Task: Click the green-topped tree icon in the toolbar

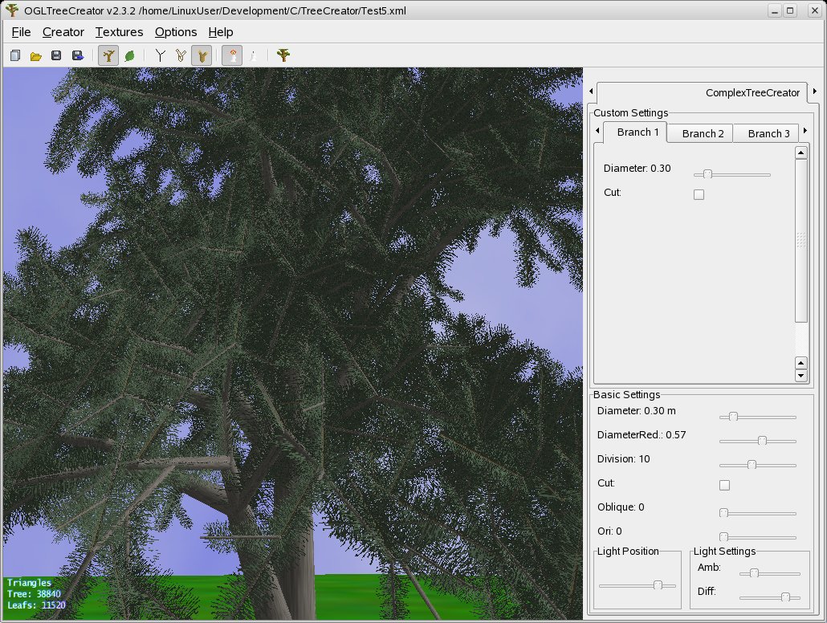Action: (283, 55)
